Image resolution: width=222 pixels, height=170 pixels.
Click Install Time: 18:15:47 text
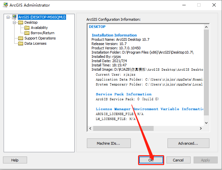(x=109, y=65)
